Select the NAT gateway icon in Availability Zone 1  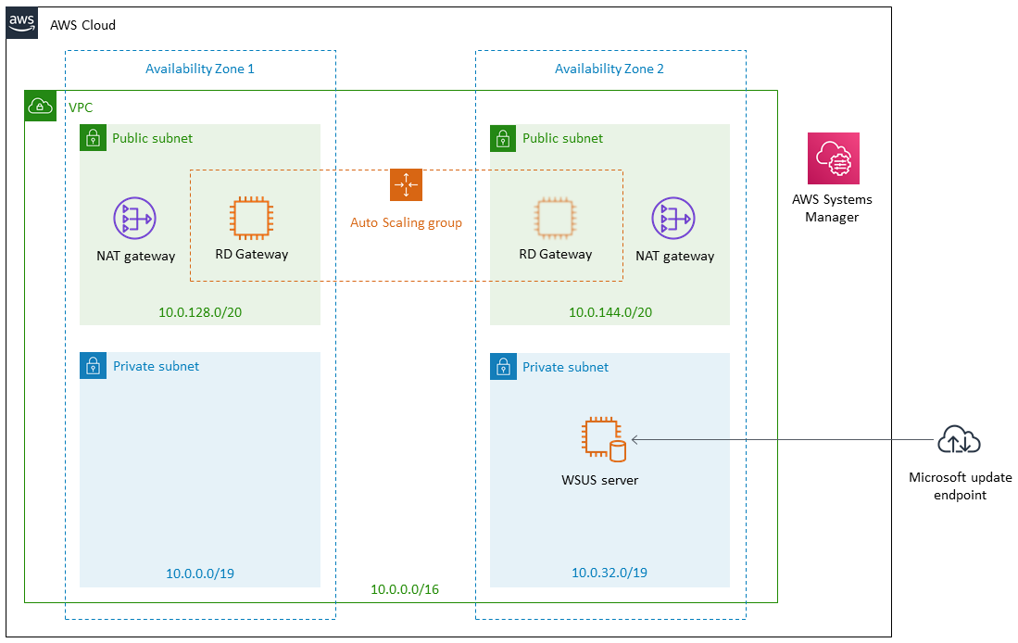(134, 219)
